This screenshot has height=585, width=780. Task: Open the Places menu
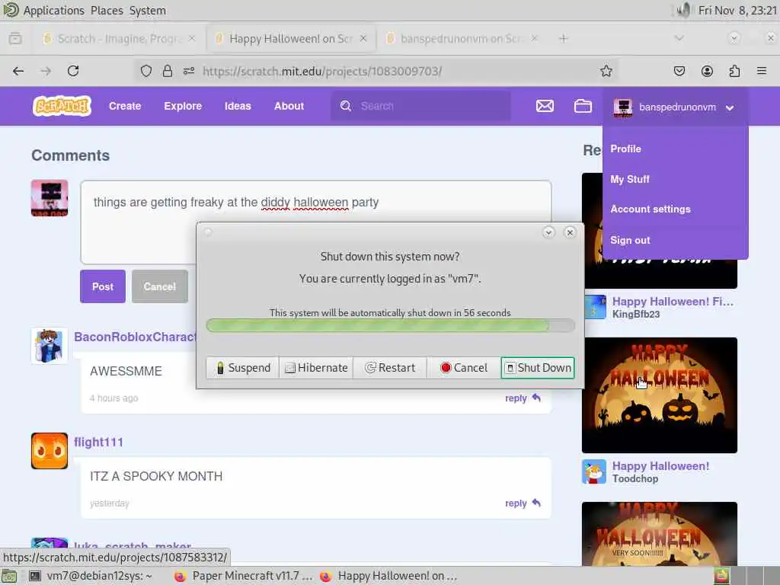tap(107, 11)
